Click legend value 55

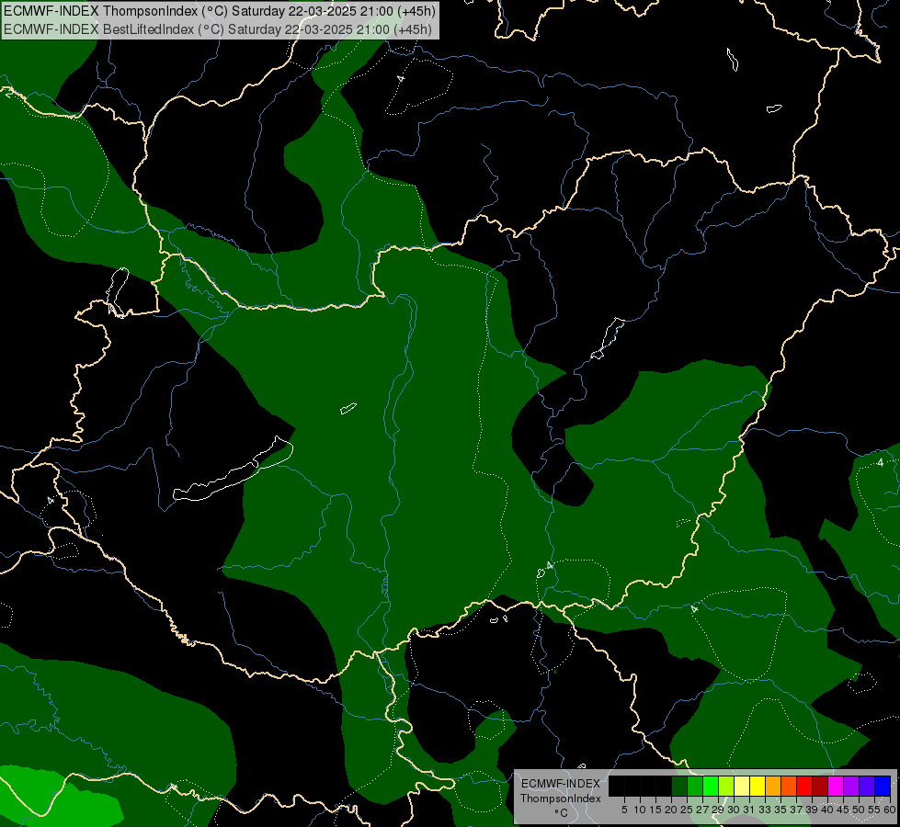point(874,810)
